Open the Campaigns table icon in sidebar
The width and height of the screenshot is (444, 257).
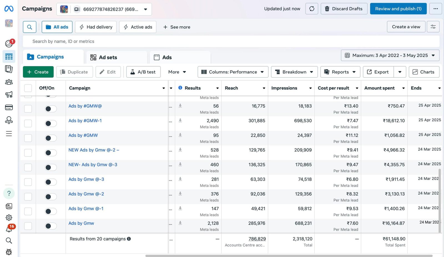pyautogui.click(x=9, y=57)
